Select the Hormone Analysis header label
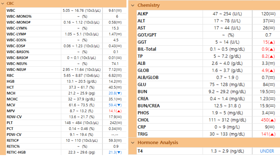Image resolution: width=280 pixels, height=156 pixels. click(158, 143)
